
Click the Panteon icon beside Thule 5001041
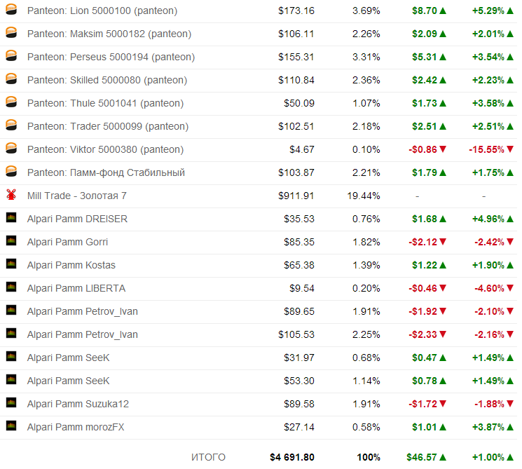(x=11, y=102)
